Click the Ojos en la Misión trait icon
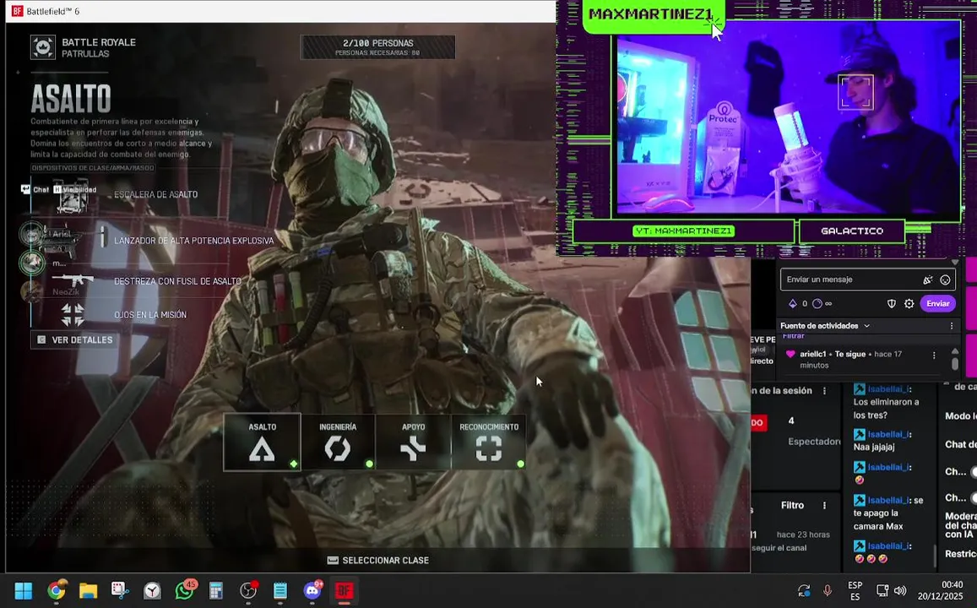 pos(73,315)
